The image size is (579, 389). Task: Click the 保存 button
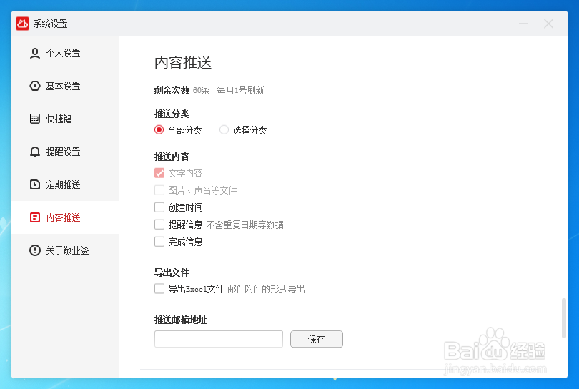tap(317, 339)
